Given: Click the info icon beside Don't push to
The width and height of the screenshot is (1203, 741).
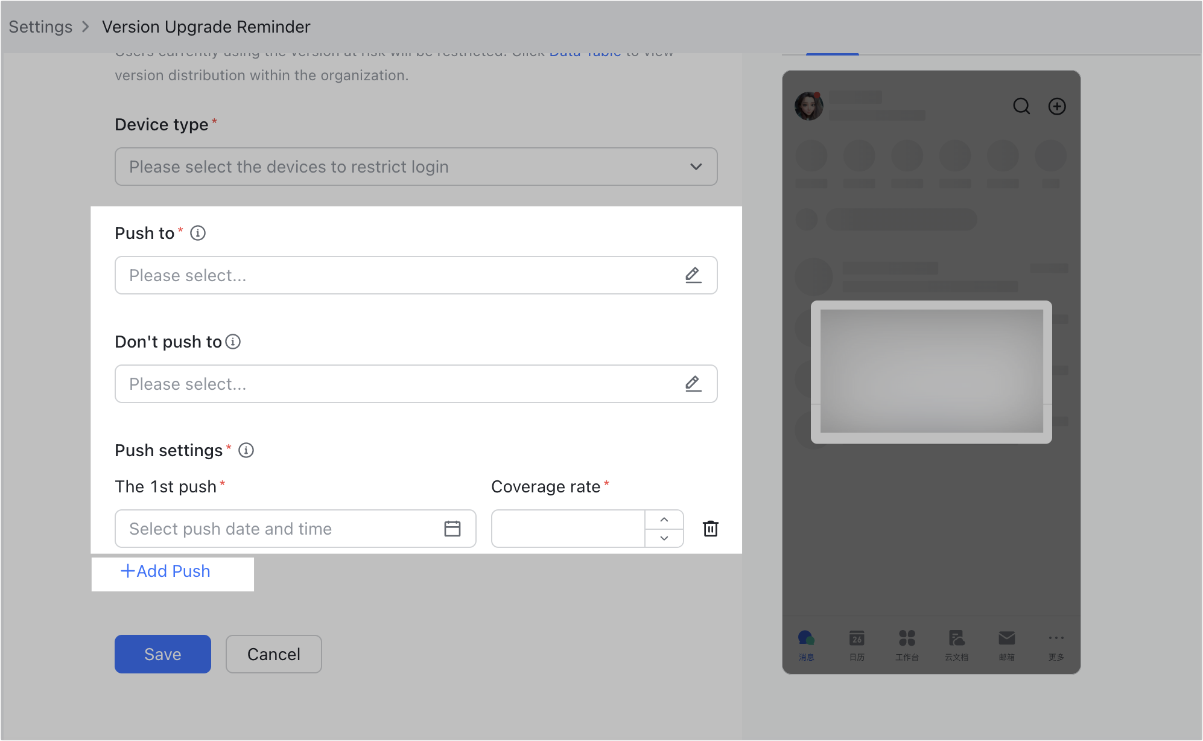Looking at the screenshot, I should coord(233,342).
